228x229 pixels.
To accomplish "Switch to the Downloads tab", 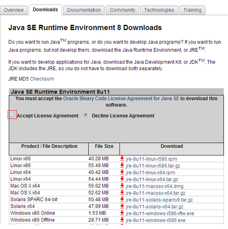I will [x=45, y=10].
